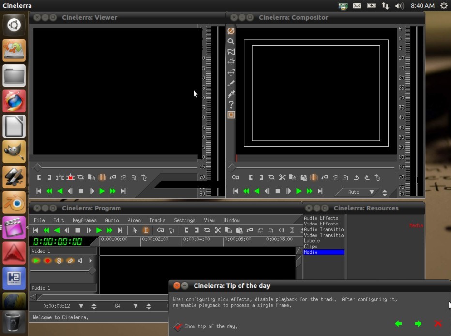Select the I-beam cut and paste mode
Screen dimensions: 451x336
[x=146, y=230]
